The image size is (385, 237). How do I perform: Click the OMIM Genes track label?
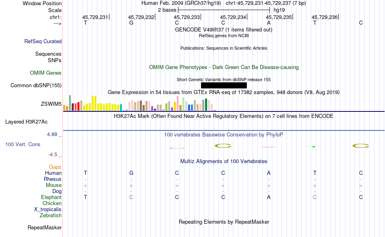pos(46,73)
